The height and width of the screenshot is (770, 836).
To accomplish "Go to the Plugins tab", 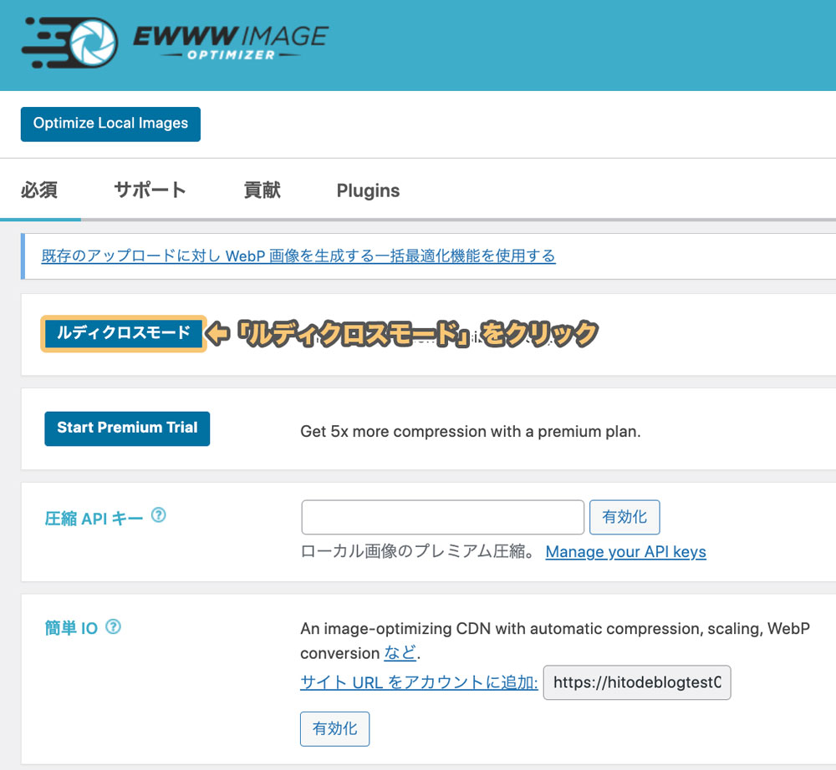I will 368,190.
